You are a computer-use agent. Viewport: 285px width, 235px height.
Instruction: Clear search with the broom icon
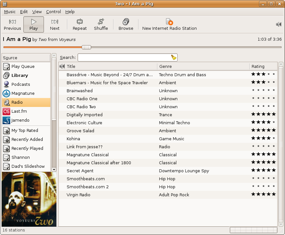pos(174,57)
